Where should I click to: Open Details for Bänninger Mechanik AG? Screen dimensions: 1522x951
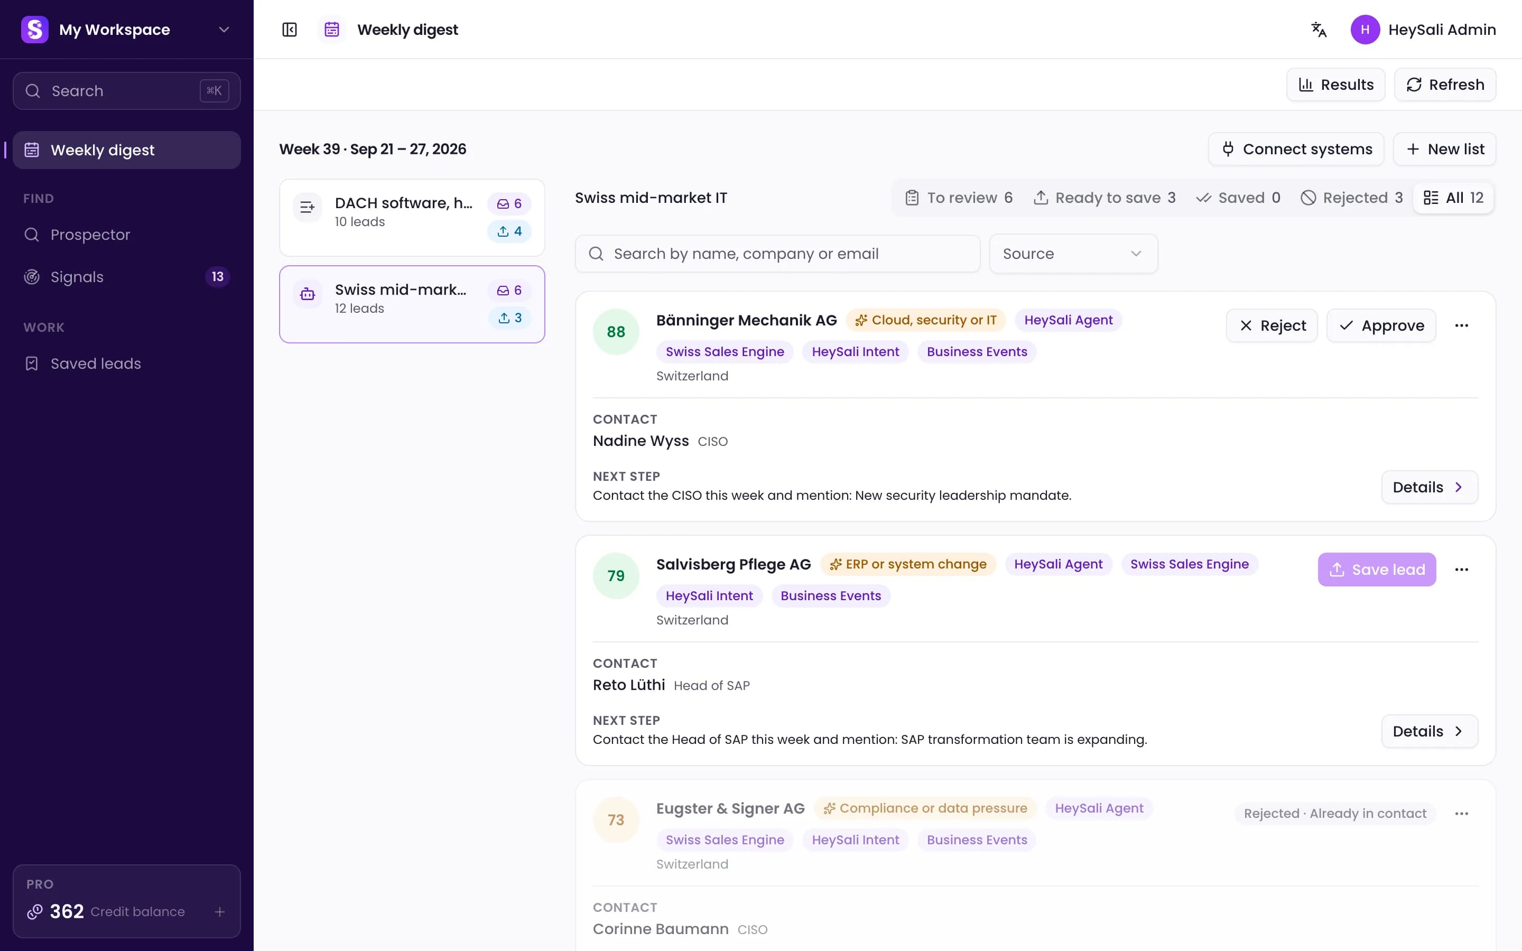click(1429, 488)
